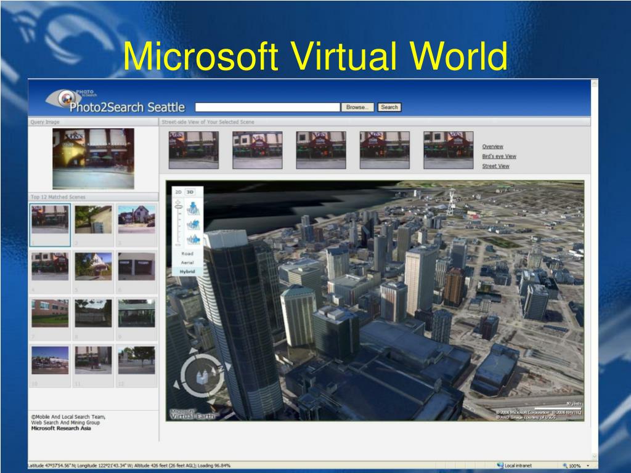Click 'Street-side View of Your Selected Scene' header
Image resolution: width=631 pixels, height=473 pixels.
(x=208, y=122)
